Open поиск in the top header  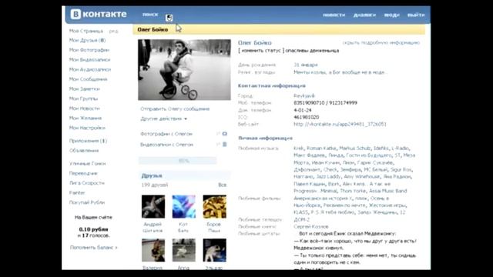(x=150, y=15)
